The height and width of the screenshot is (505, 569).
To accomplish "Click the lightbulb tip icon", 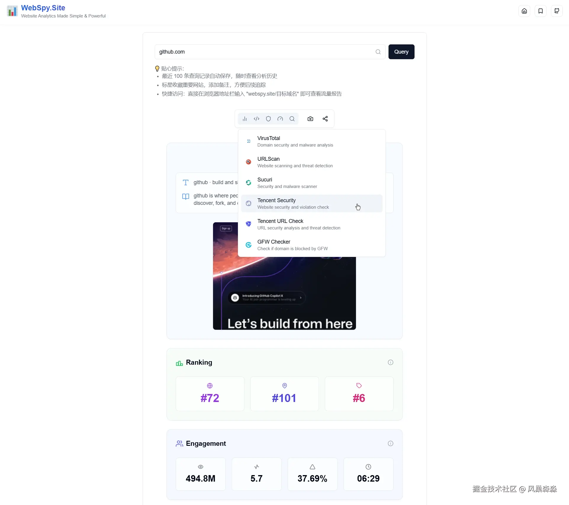I will [x=157, y=69].
